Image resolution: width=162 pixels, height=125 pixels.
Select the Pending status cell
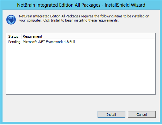pos(14,42)
